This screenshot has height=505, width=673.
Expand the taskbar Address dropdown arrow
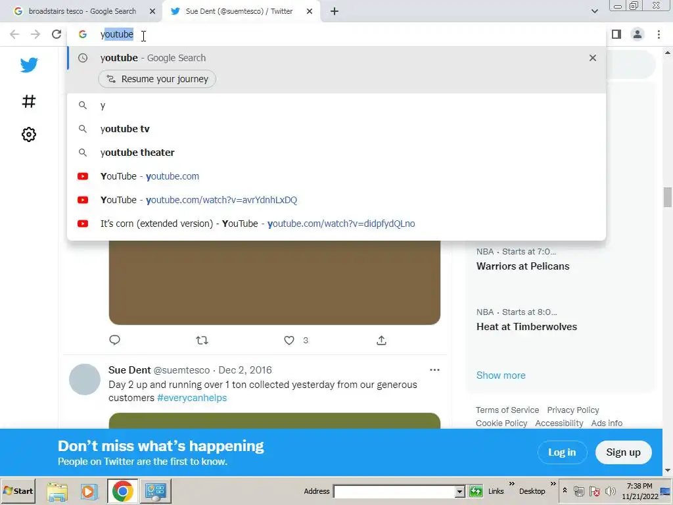(x=459, y=491)
